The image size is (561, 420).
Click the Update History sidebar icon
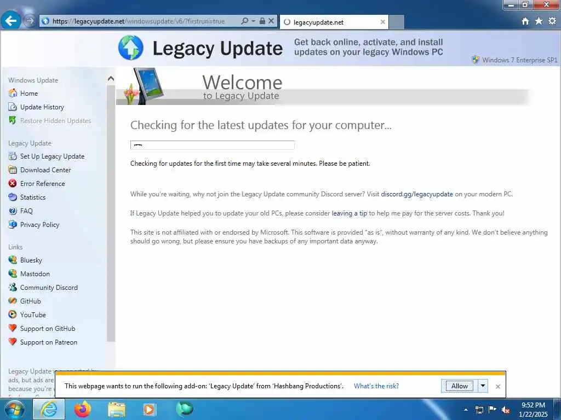(13, 107)
